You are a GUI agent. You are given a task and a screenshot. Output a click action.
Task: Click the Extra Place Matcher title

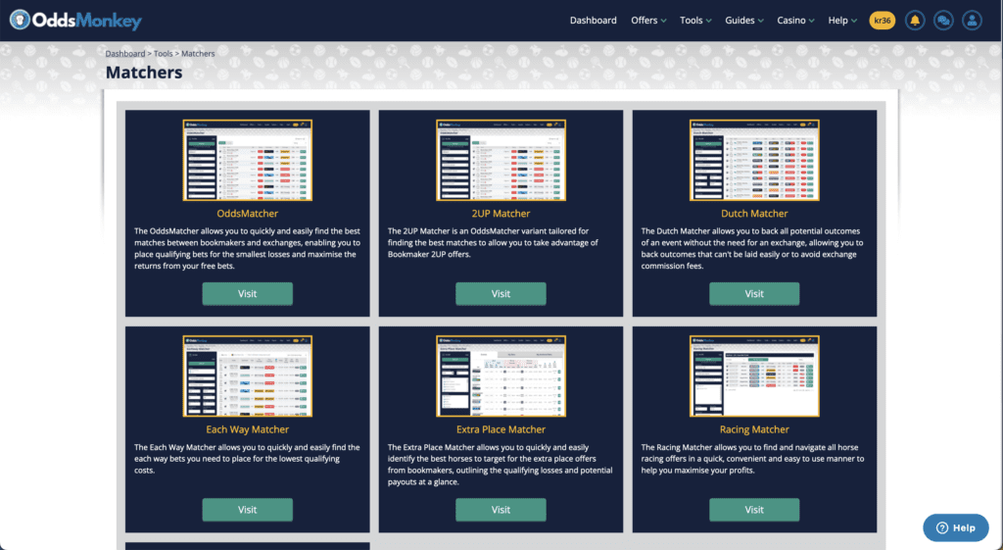[501, 429]
